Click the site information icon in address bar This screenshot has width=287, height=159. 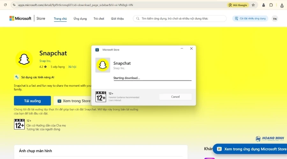tap(14, 5)
